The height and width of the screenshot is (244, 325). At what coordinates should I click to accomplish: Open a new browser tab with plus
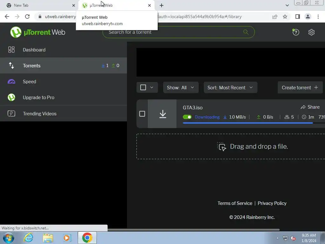tap(162, 5)
